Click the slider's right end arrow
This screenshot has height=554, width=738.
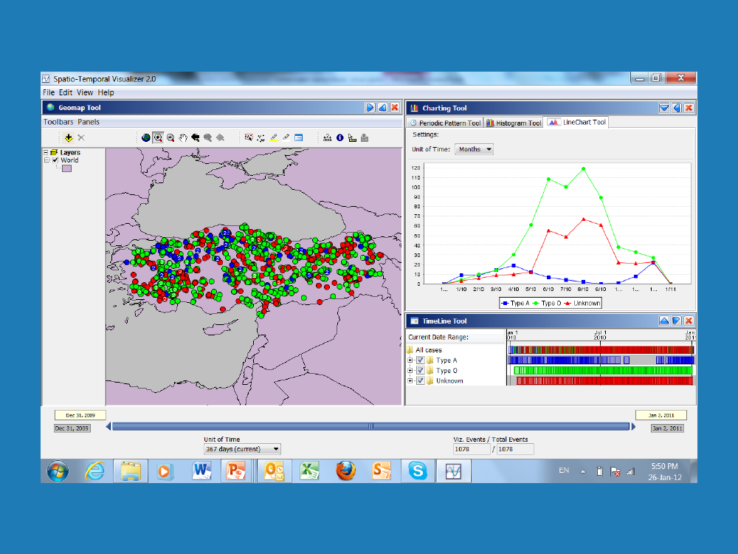click(x=633, y=426)
